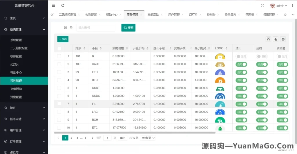This screenshot has height=154, width=297.
Task: Switch to the 权限管理 tab
Action: coord(269,15)
